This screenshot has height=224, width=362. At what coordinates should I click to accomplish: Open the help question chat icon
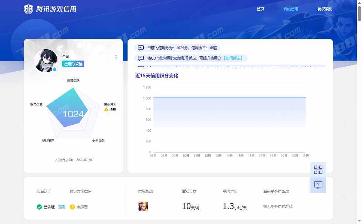tap(318, 185)
